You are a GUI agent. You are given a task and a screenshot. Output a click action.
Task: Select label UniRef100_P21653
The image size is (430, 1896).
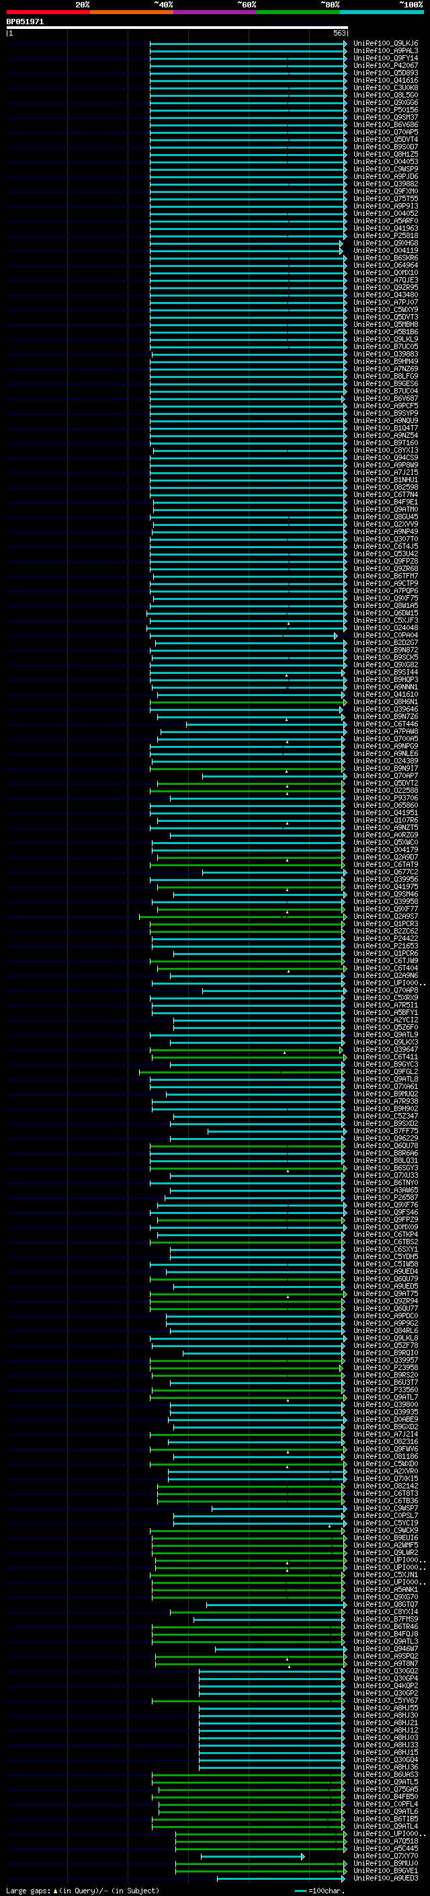[386, 946]
